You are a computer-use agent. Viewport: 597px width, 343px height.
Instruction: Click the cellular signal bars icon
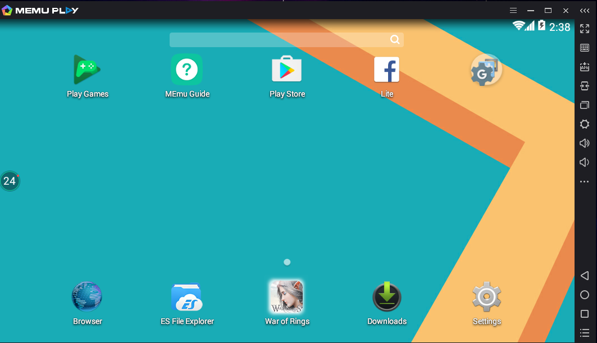click(530, 25)
